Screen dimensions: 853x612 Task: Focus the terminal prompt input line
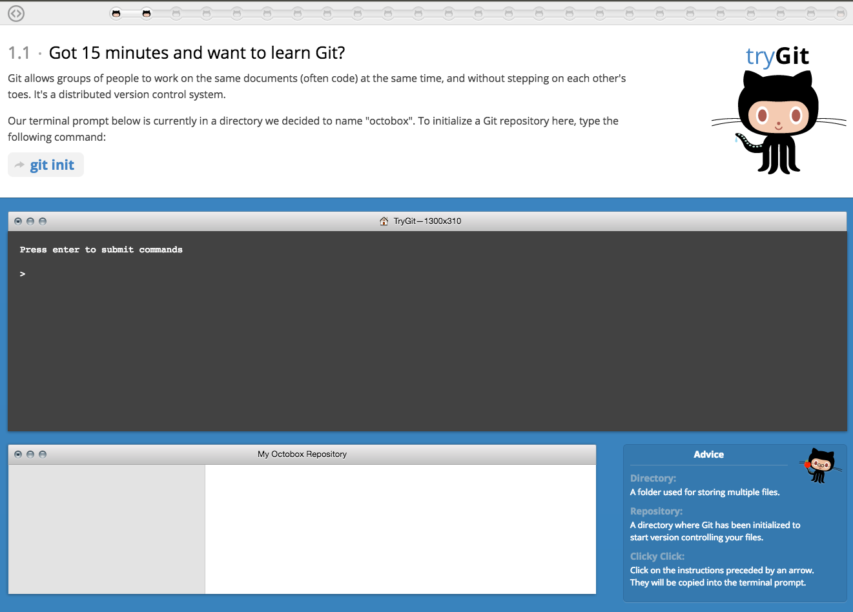tap(426, 274)
